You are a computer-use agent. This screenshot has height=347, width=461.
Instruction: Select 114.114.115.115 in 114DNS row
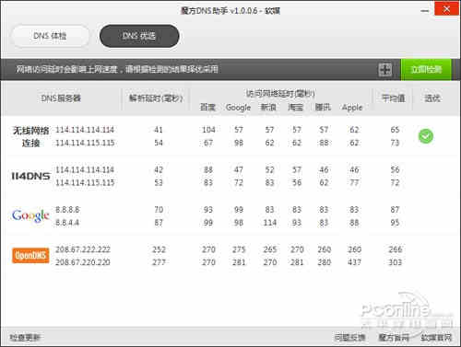85,183
